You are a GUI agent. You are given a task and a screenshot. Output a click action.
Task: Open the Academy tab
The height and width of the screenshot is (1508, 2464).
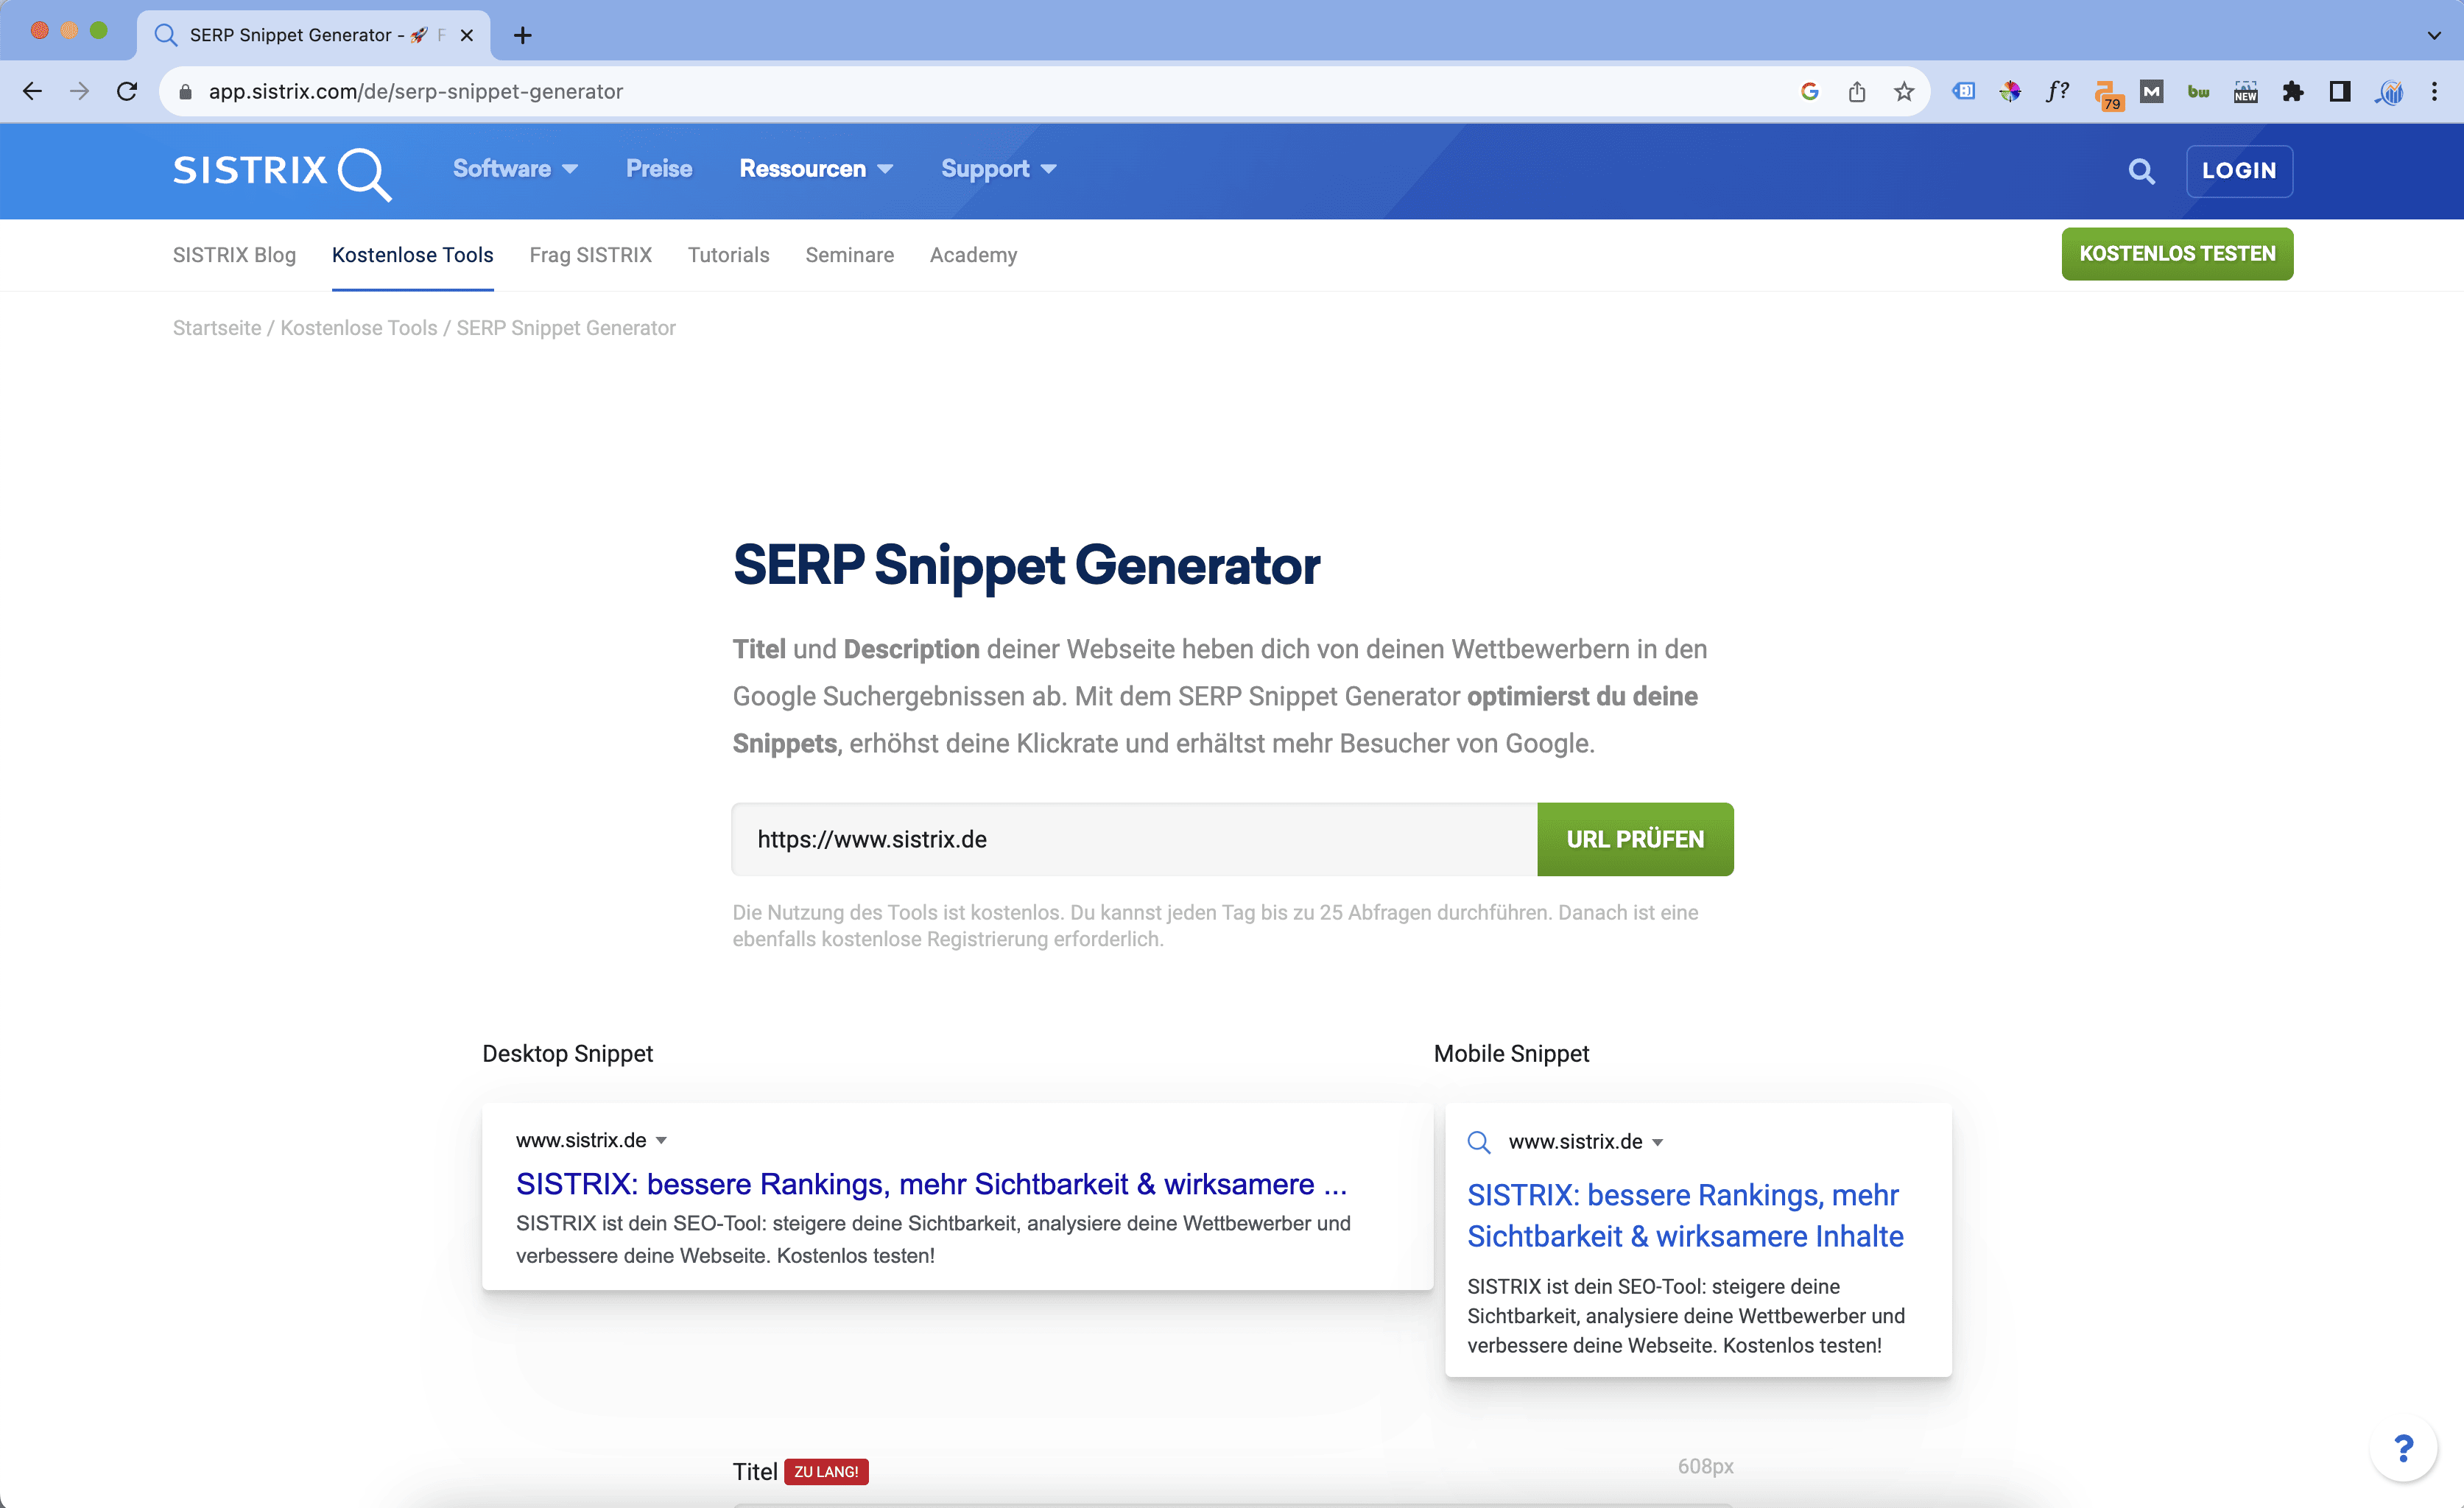(x=973, y=255)
